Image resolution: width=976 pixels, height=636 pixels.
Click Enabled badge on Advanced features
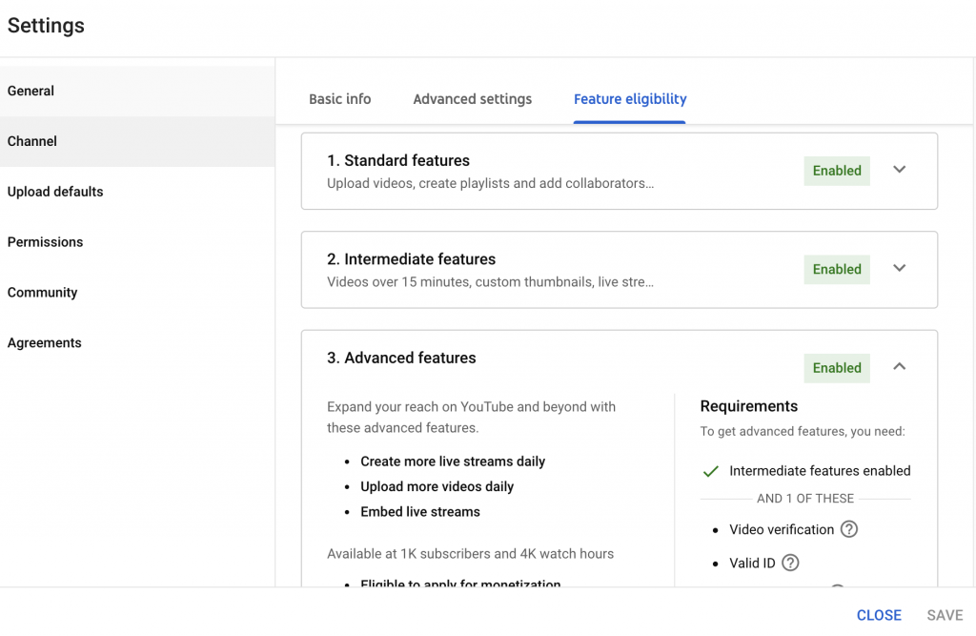point(837,368)
